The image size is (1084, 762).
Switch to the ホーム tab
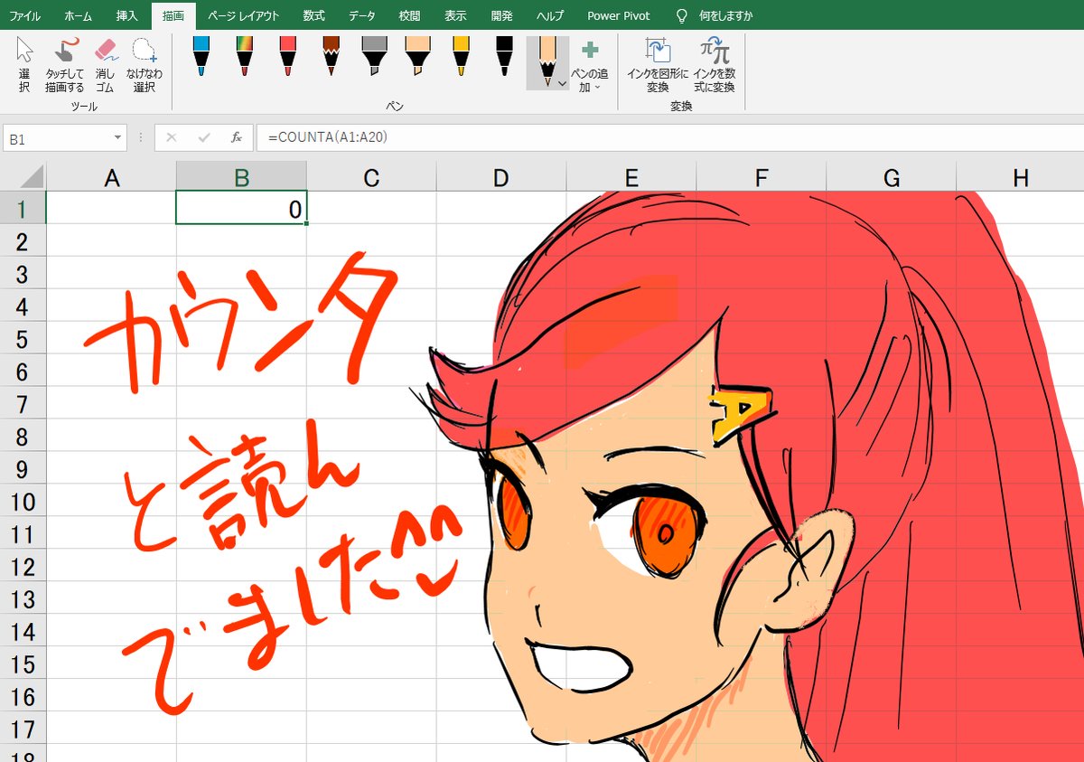[x=78, y=16]
